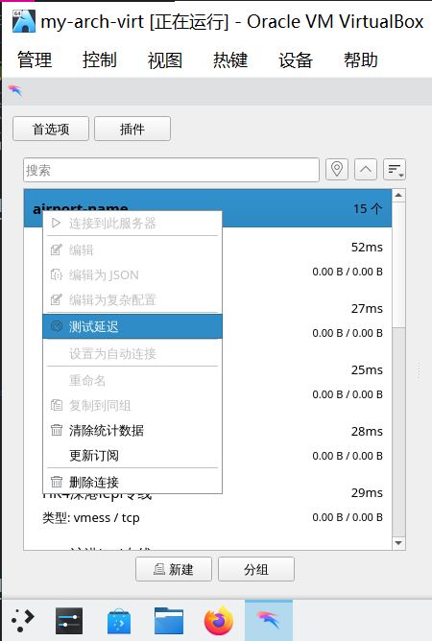Click traffic 0.00 B / 0.00 B under 52ms
Screen dimensions: 432x641
348,272
